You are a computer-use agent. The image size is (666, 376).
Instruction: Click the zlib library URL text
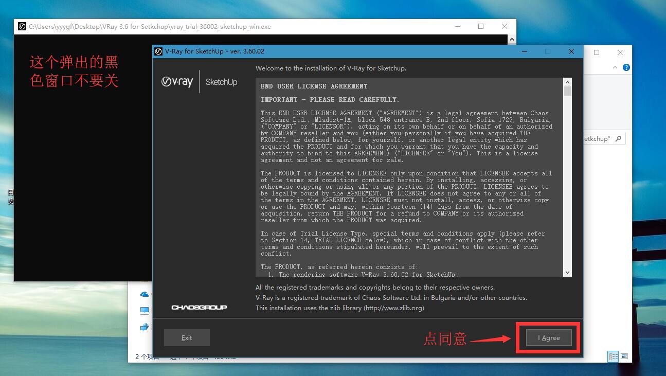[393, 308]
